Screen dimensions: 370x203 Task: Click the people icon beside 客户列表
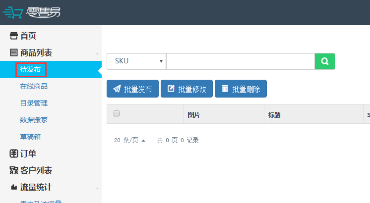[x=14, y=171]
